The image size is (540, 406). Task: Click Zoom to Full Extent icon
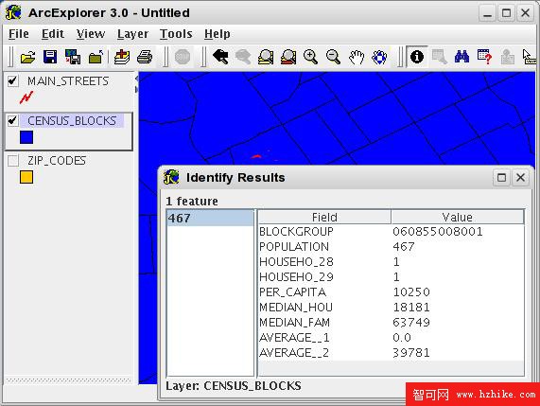point(288,57)
